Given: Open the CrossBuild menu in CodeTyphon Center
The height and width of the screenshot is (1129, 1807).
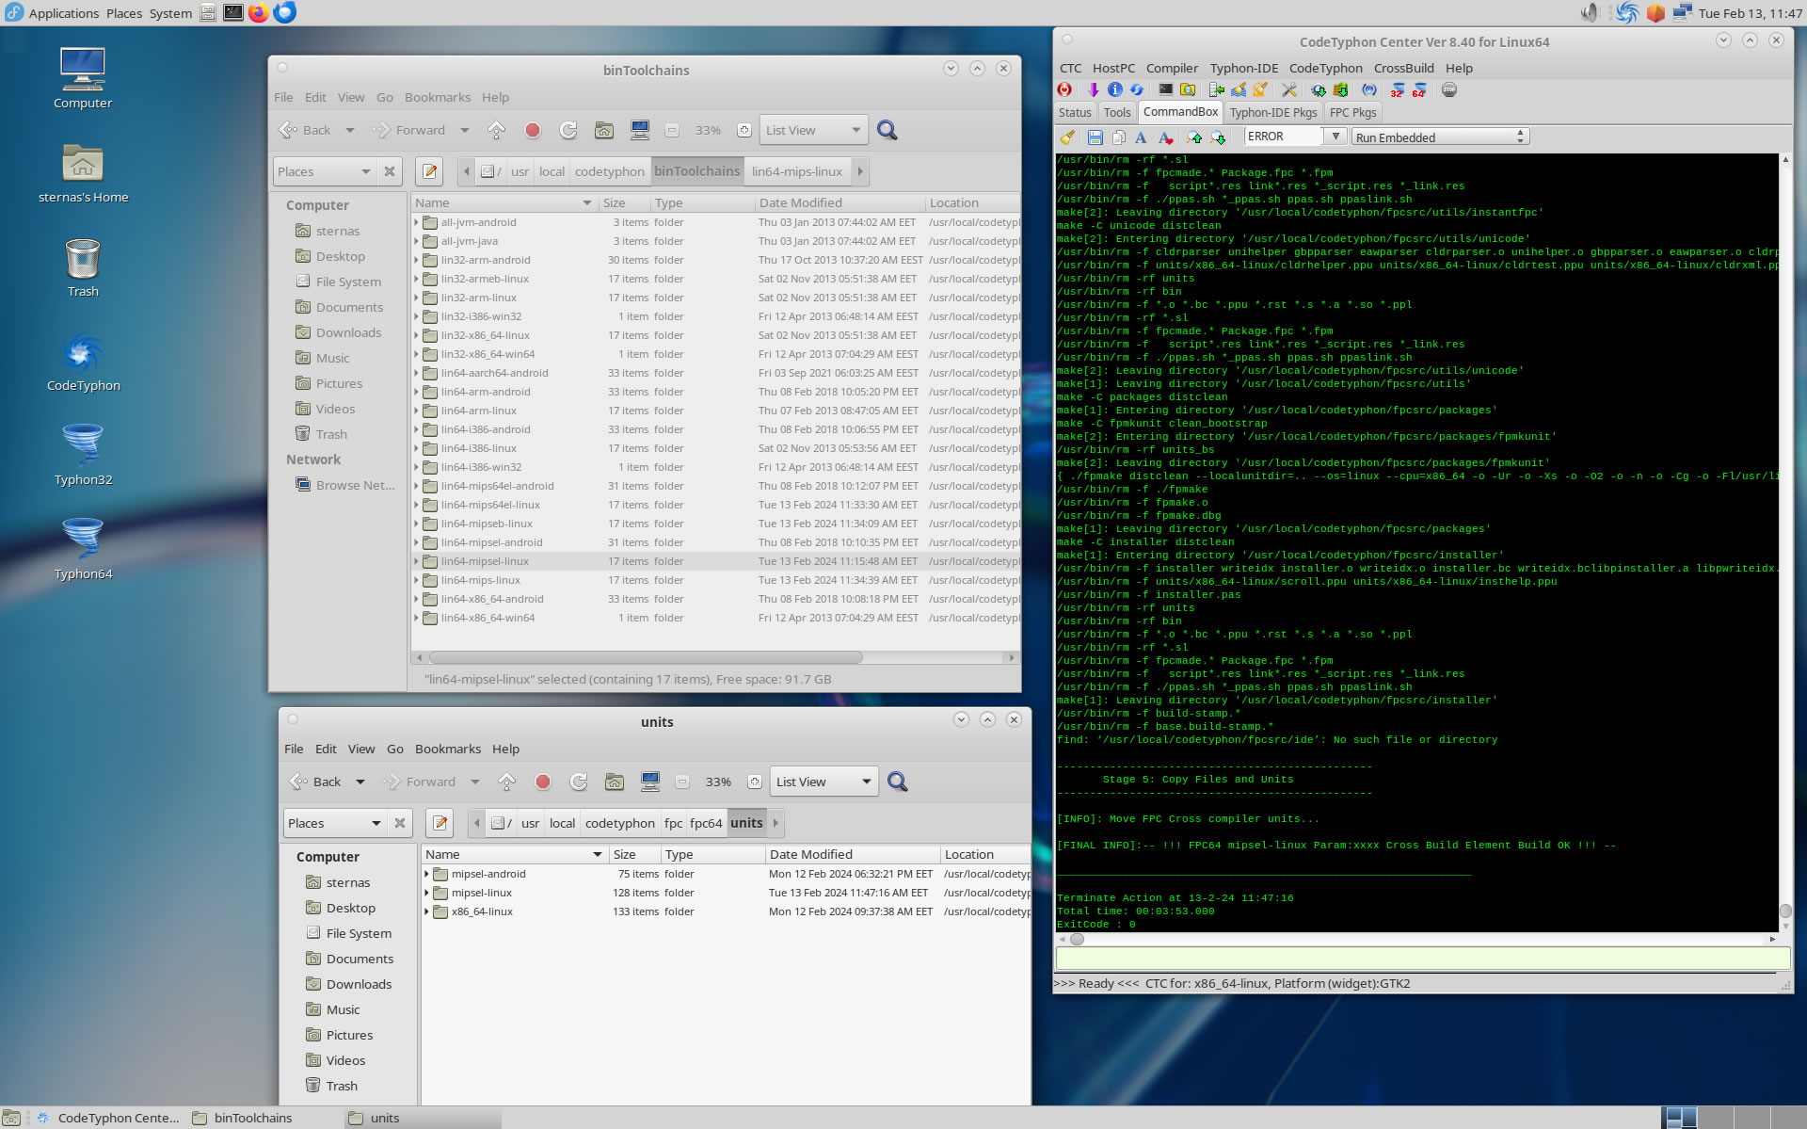Looking at the screenshot, I should click(x=1403, y=68).
